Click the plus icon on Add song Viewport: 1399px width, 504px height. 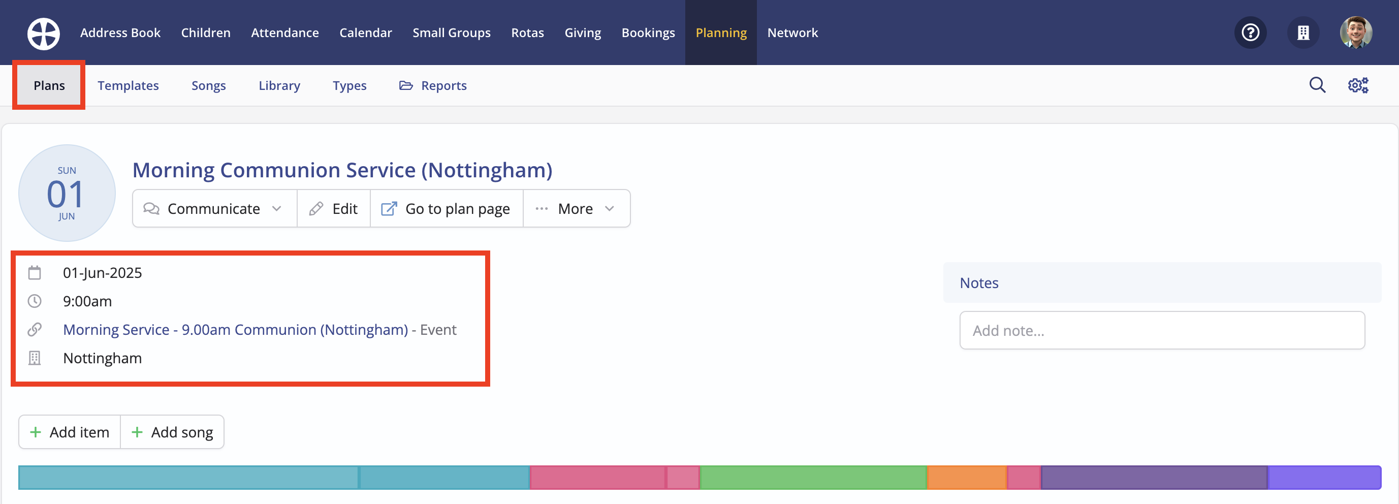pos(137,432)
